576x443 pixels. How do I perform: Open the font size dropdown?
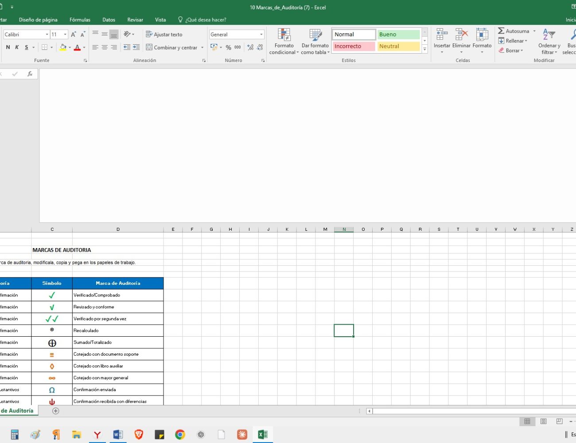click(x=65, y=34)
